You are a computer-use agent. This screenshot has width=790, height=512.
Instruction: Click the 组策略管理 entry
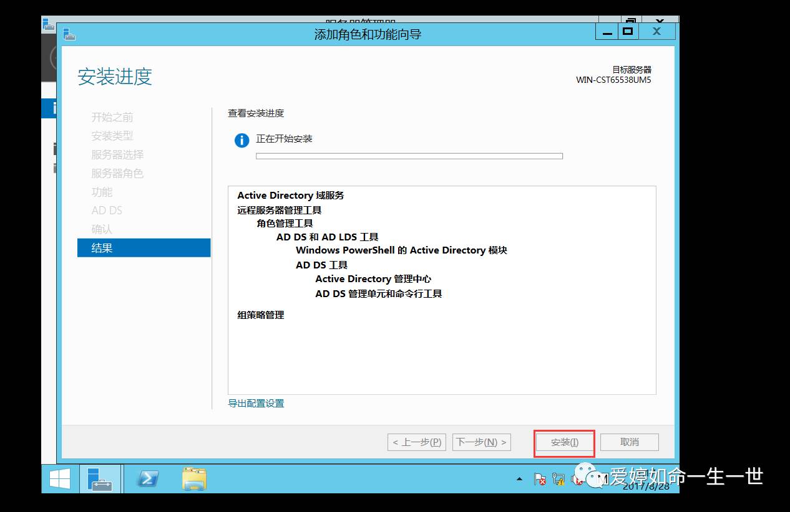[x=261, y=315]
